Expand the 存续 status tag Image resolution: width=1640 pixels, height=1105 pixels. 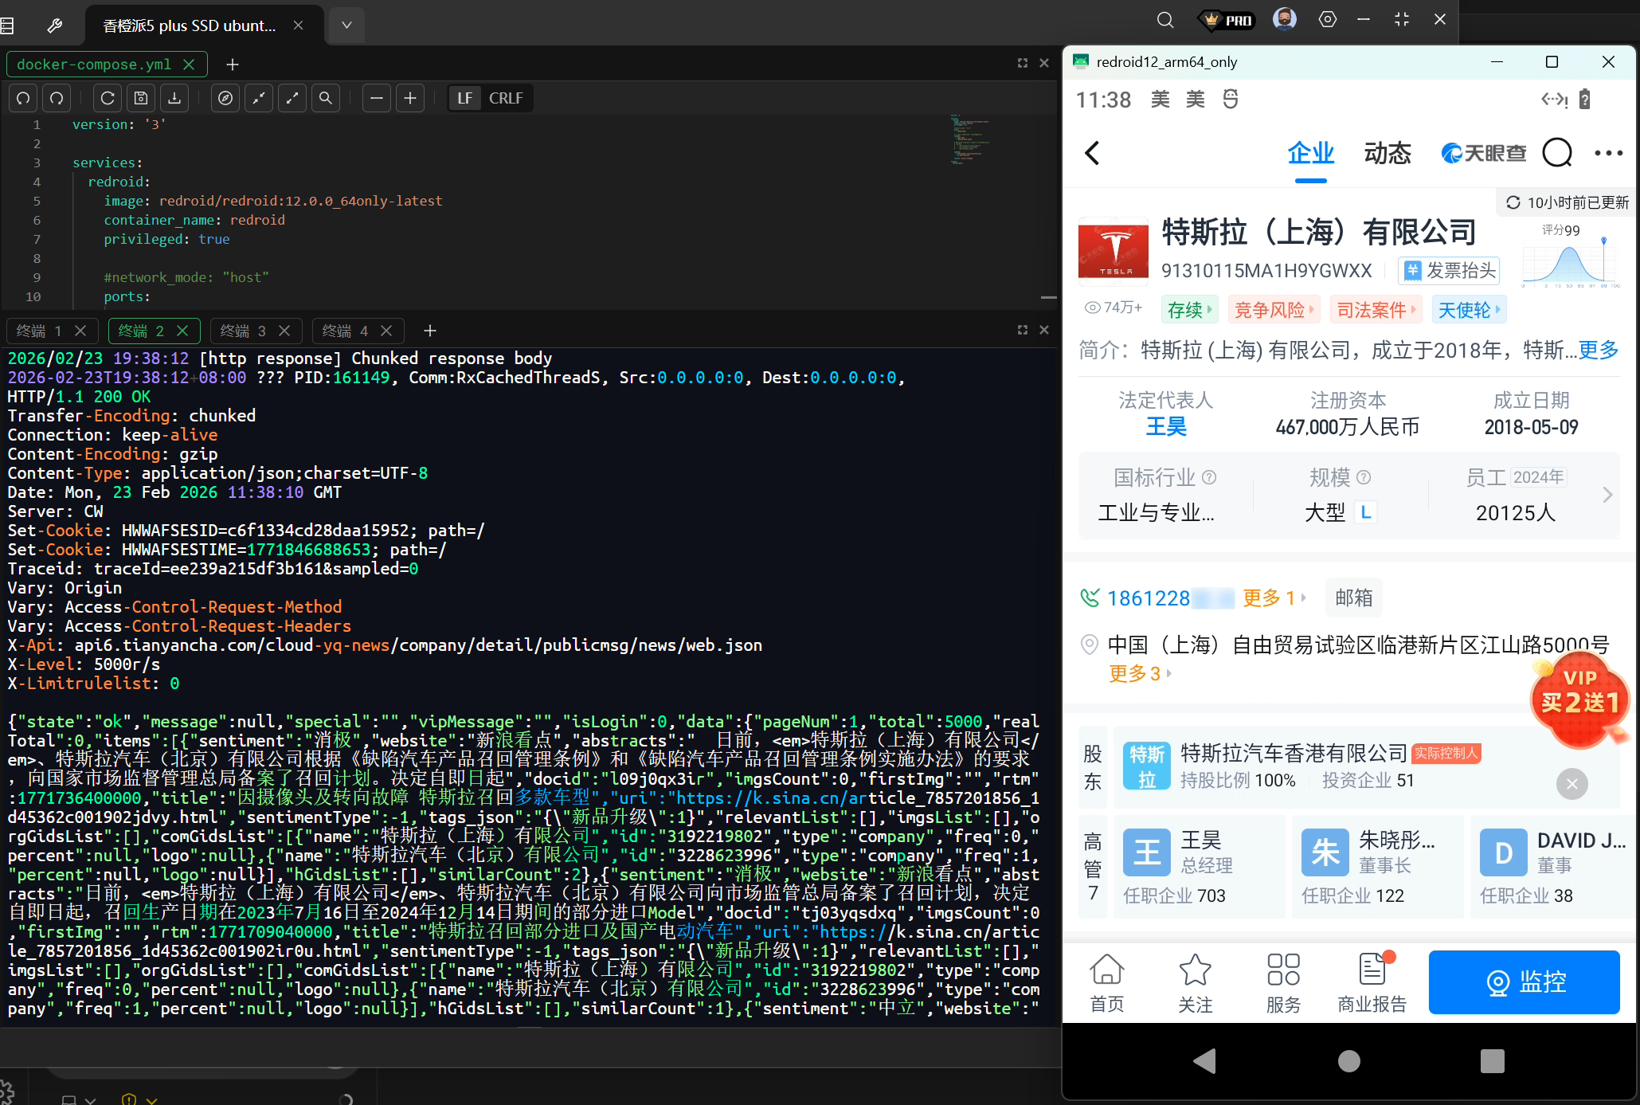[x=1190, y=310]
